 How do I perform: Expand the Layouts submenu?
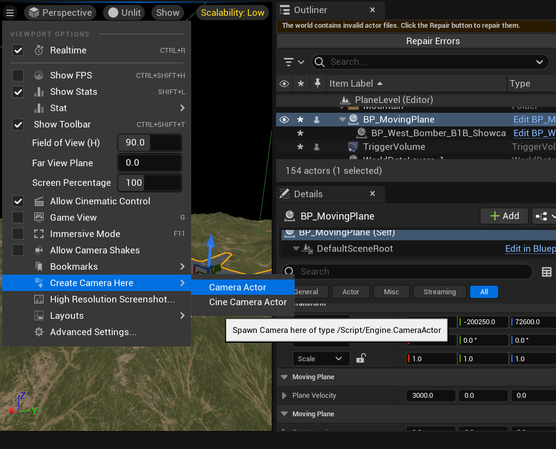(x=96, y=315)
